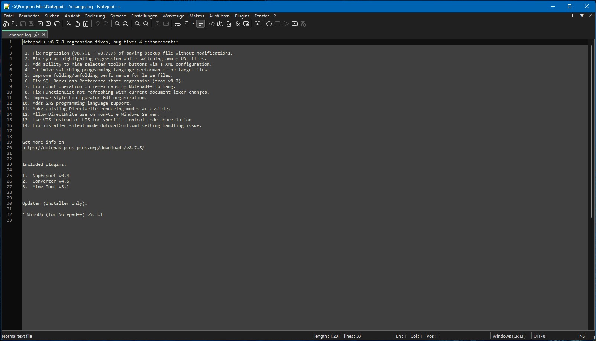This screenshot has width=596, height=341.
Task: Toggle word wrap in toolbar
Action: [178, 24]
